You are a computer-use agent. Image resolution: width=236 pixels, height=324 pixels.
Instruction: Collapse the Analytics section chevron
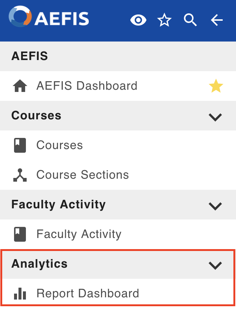tap(215, 265)
